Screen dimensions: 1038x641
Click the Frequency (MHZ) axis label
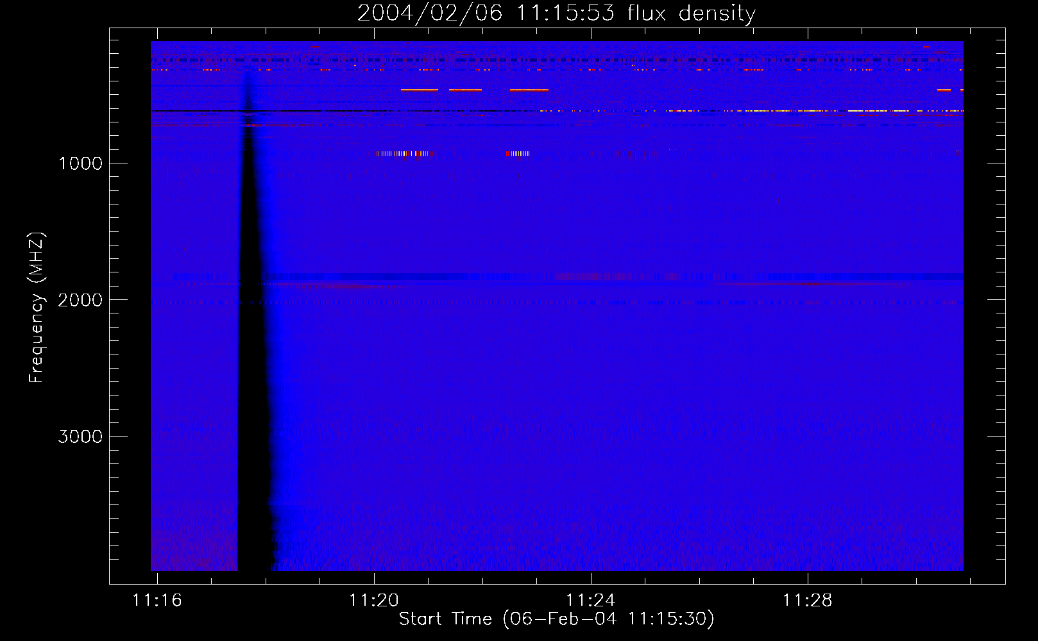[x=36, y=308]
